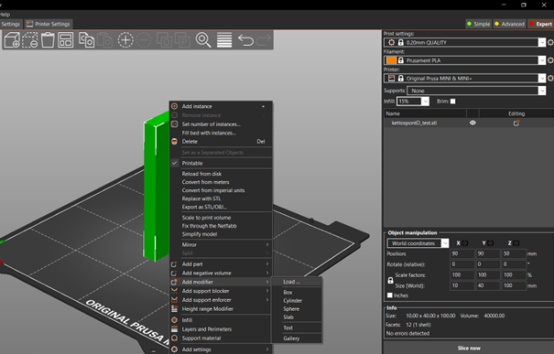Toggle the Printable checkmark in the context menu

coord(175,163)
